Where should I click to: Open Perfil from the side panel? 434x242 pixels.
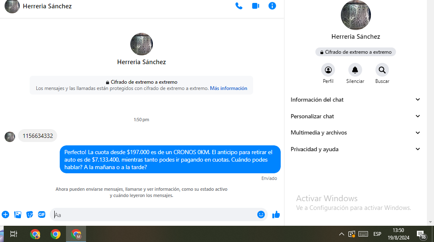[x=328, y=70]
